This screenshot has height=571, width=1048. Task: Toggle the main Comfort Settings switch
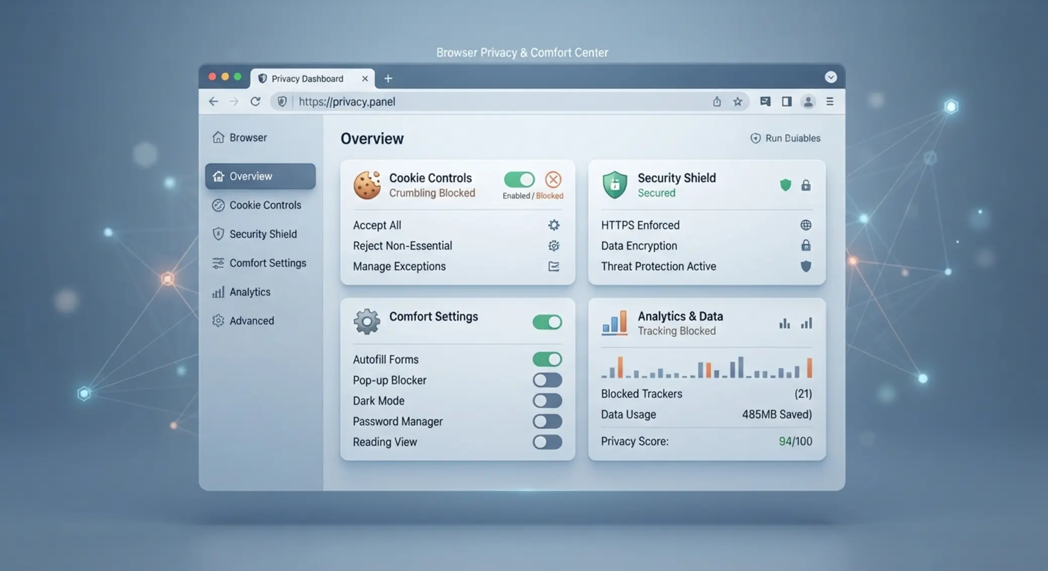pyautogui.click(x=547, y=322)
